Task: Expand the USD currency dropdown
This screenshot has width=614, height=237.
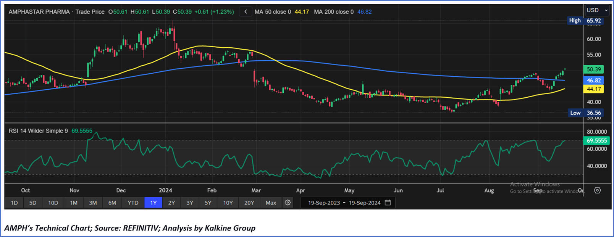Action: (x=596, y=10)
